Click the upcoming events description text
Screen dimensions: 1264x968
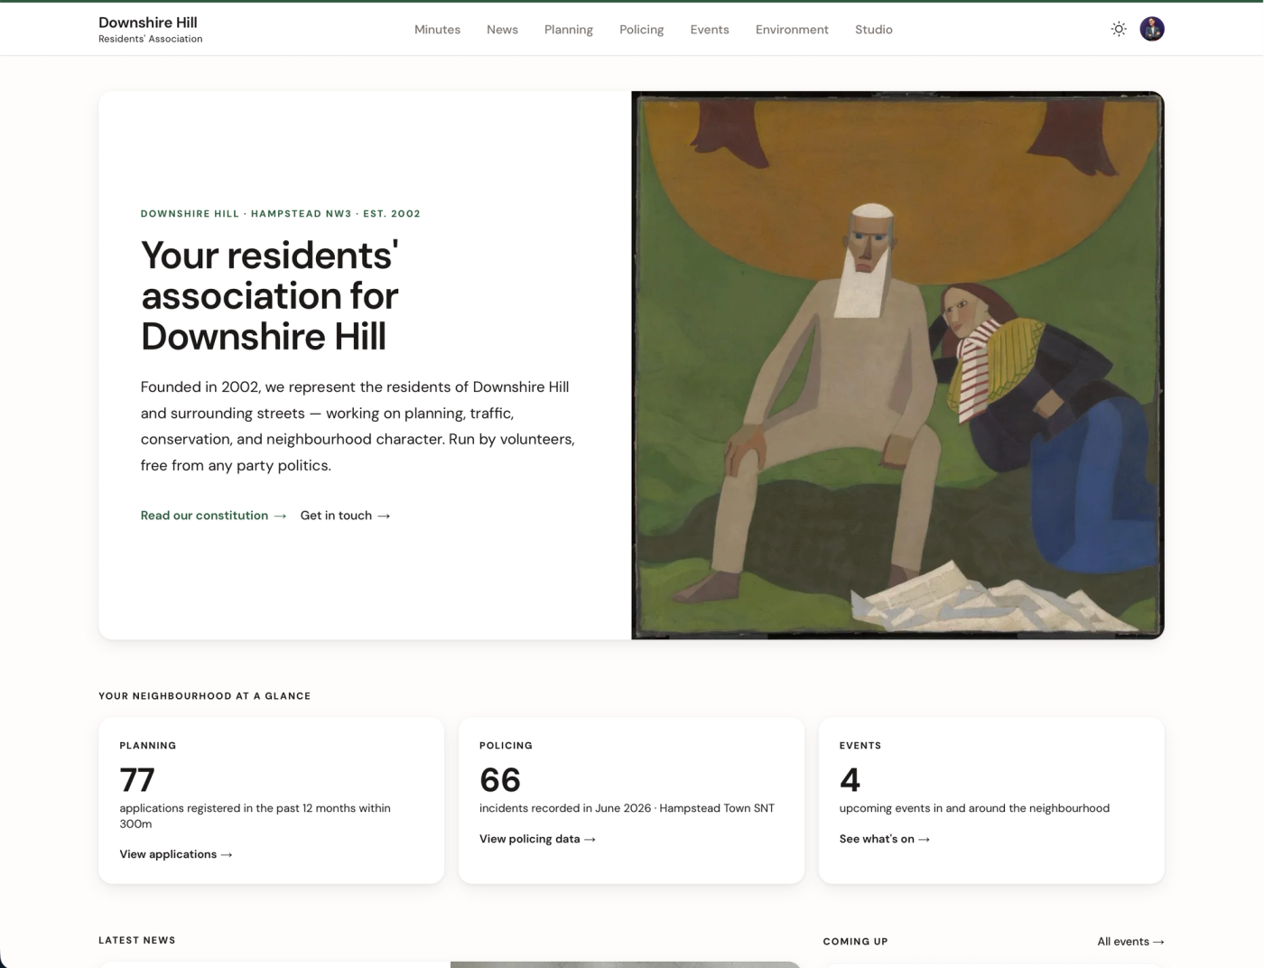[x=974, y=808]
